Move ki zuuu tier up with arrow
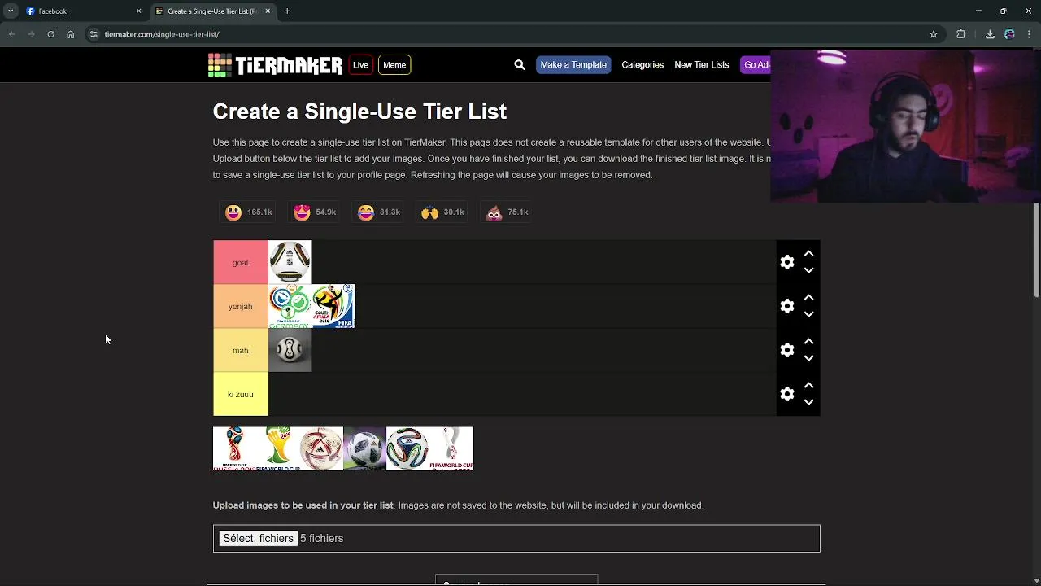 click(x=808, y=386)
